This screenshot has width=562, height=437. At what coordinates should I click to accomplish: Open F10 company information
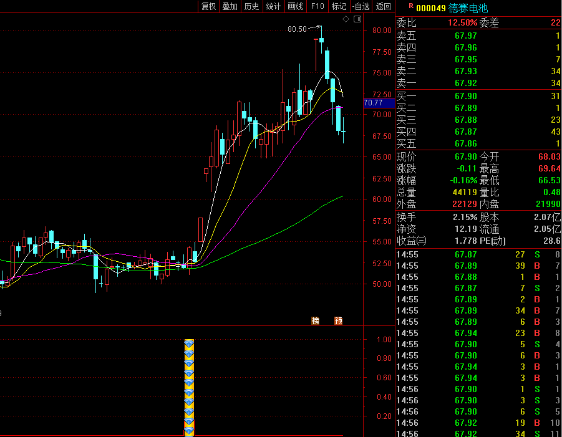[317, 6]
